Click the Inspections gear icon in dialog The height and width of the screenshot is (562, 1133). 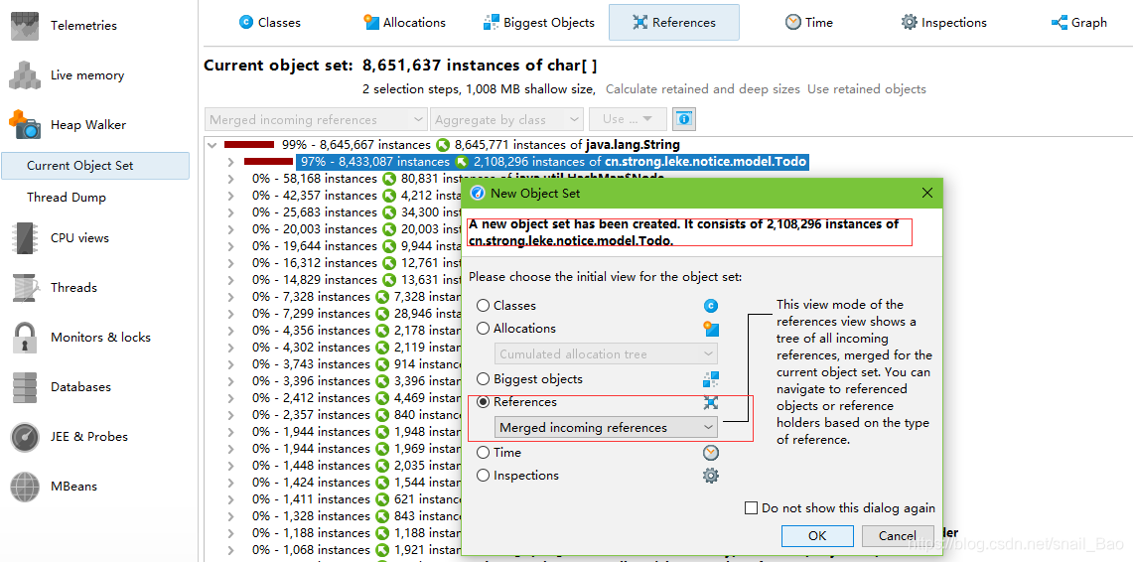(x=711, y=476)
